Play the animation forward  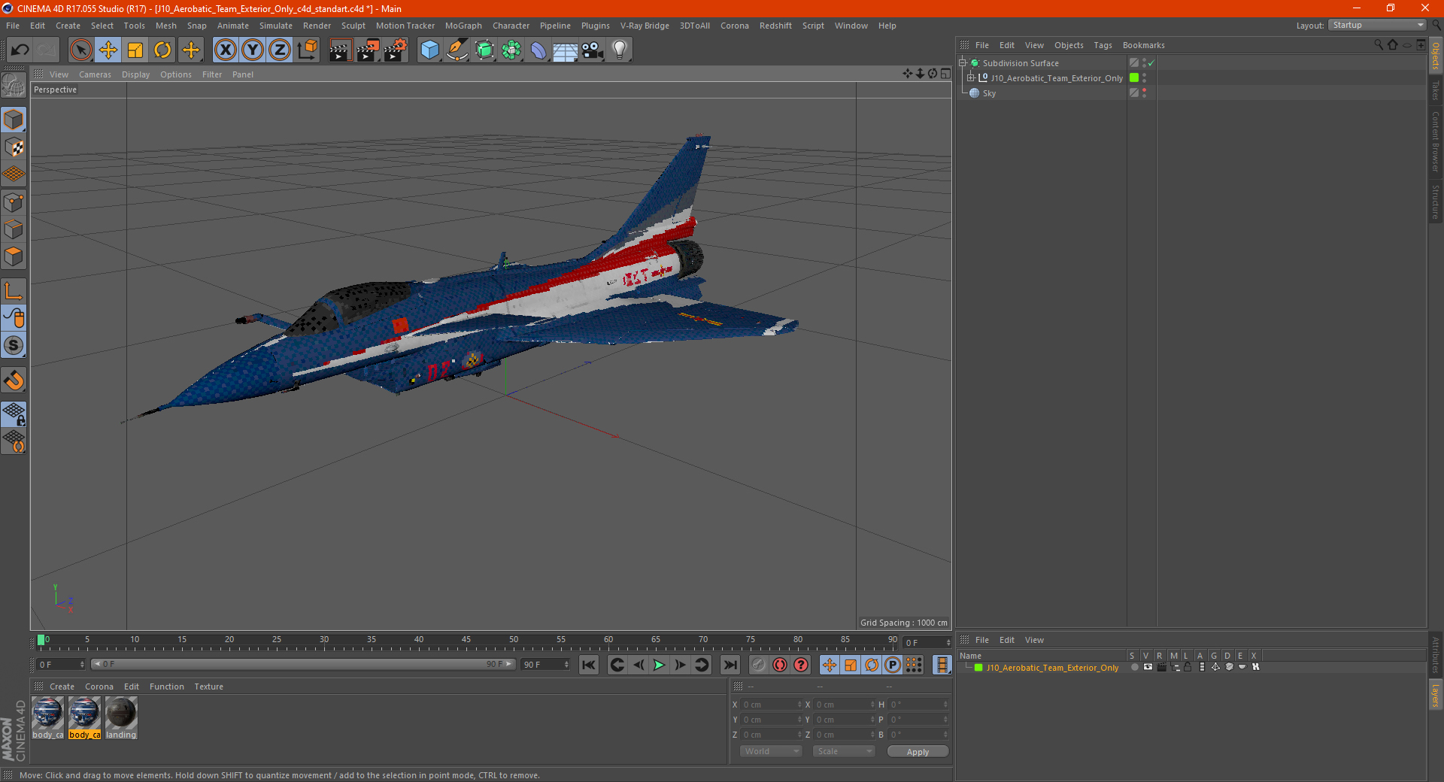tap(659, 665)
